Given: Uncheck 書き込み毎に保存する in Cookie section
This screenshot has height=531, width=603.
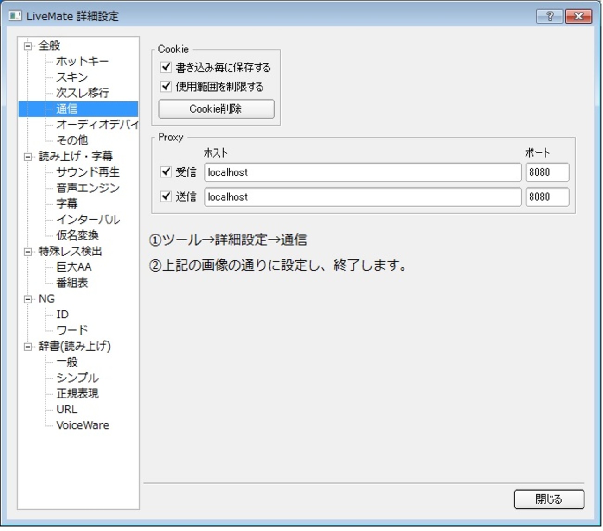Looking at the screenshot, I should point(166,67).
